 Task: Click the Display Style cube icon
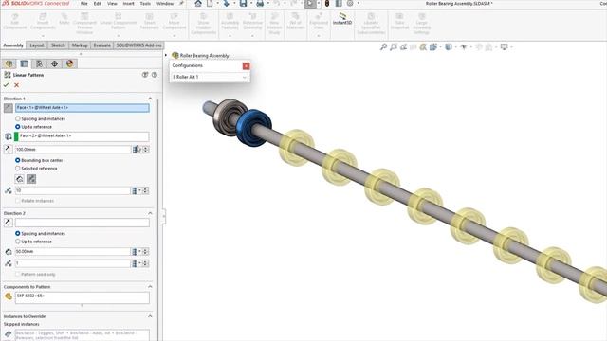click(x=449, y=47)
